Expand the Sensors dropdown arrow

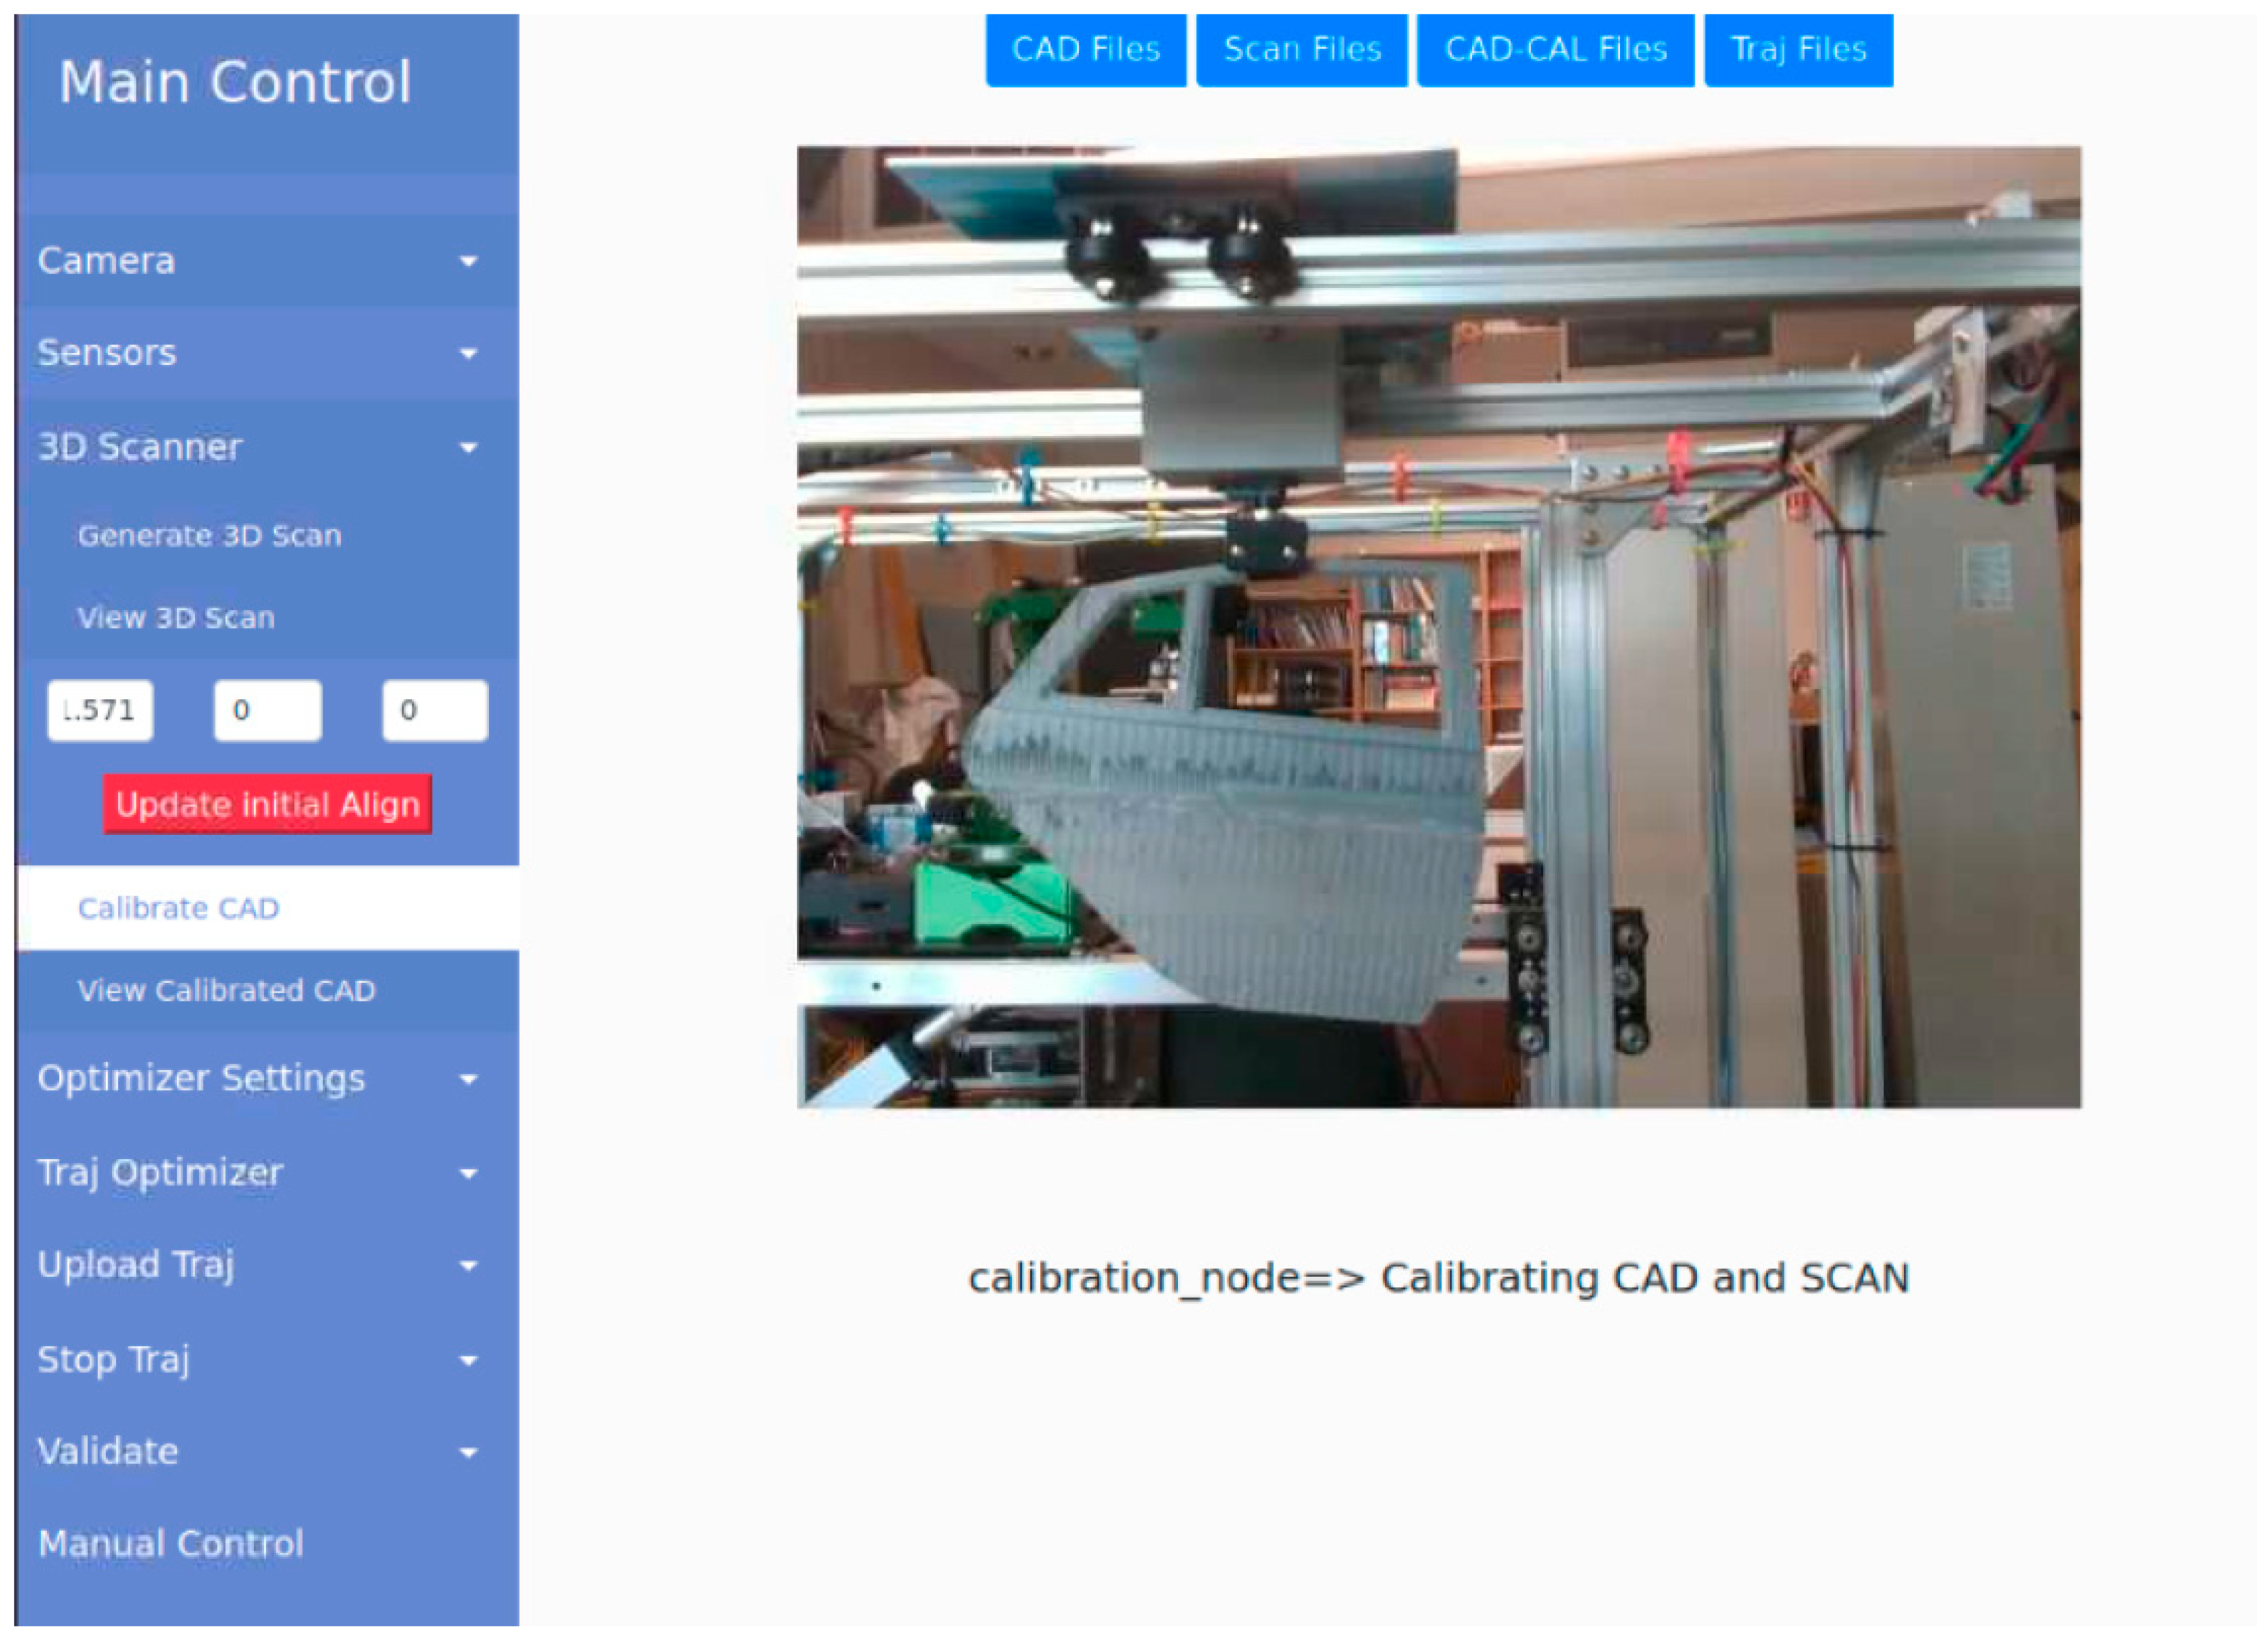point(468,354)
